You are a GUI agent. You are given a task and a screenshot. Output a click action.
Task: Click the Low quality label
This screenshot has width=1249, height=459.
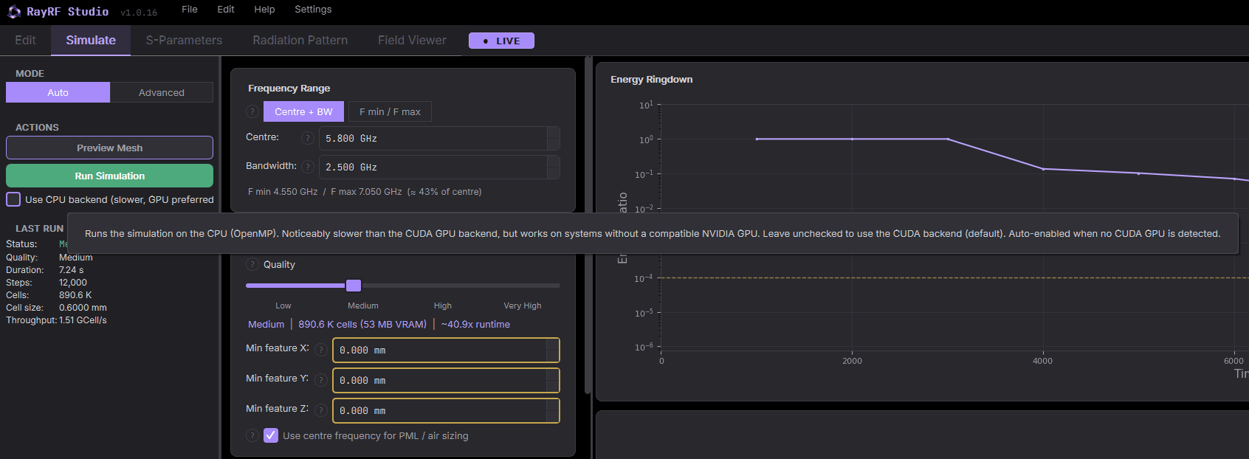click(x=283, y=306)
